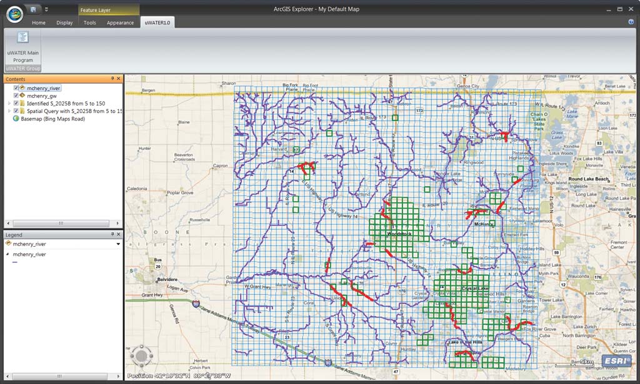Click Contents horizontal scrollbar right arrow
This screenshot has height=384, width=640.
tap(117, 224)
